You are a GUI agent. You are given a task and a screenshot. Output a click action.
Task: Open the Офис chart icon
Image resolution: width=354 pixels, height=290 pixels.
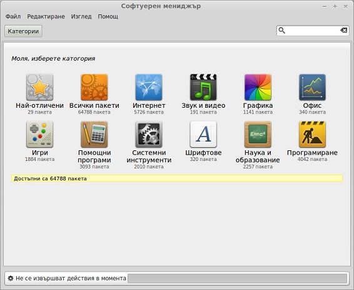tap(312, 87)
